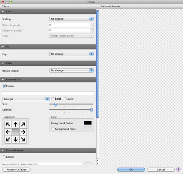The image size is (183, 174).
Task: Click the Cancel button
Action: 161,170
